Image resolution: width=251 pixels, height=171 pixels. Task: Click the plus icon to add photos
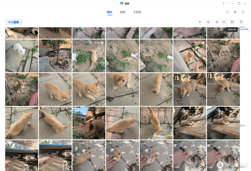click(x=200, y=22)
